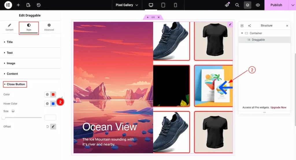Click the Size value input field
The height and width of the screenshot is (160, 296).
(x=50, y=118)
